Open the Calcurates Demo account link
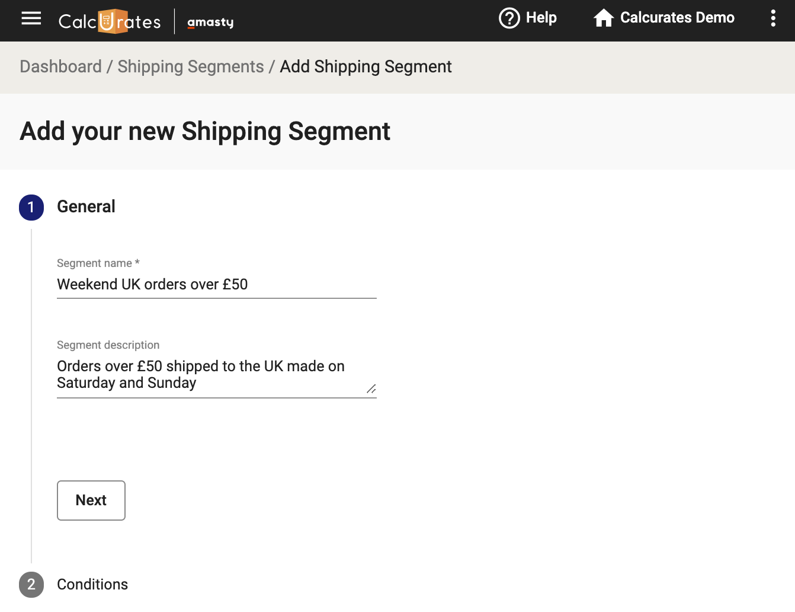This screenshot has height=612, width=795. pyautogui.click(x=677, y=18)
